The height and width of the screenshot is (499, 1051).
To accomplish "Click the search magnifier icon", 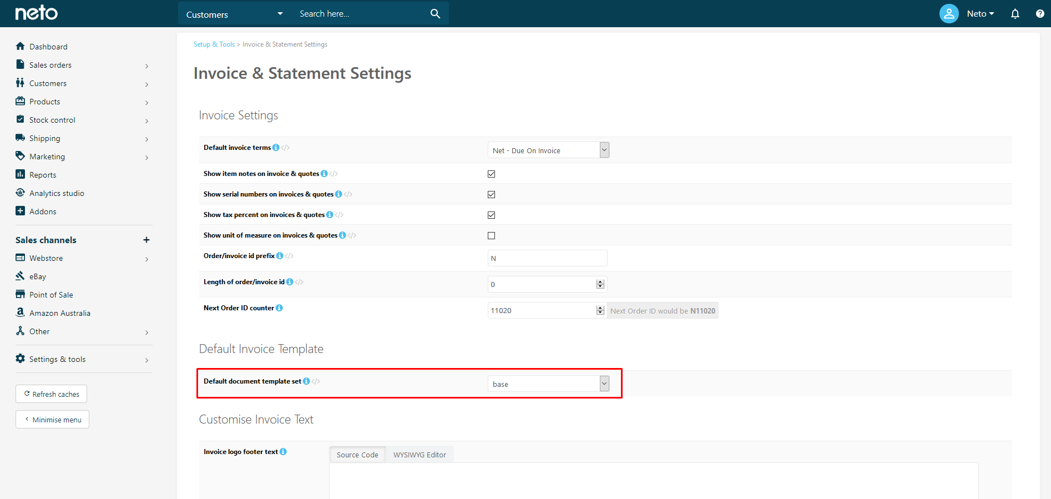I will click(435, 14).
